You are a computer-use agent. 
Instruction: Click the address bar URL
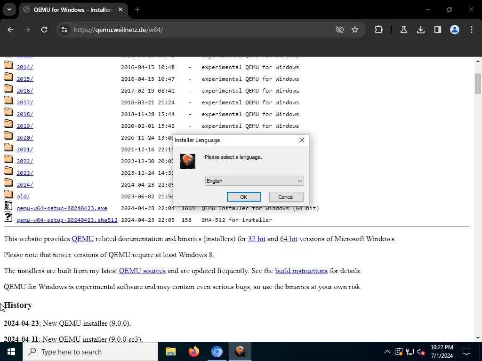click(x=118, y=30)
